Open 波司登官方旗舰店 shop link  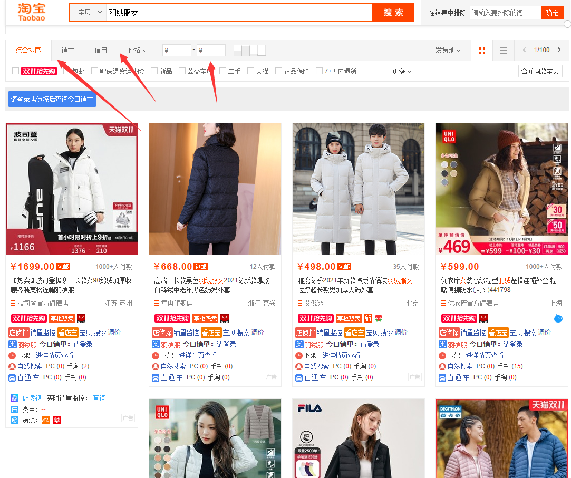[43, 303]
